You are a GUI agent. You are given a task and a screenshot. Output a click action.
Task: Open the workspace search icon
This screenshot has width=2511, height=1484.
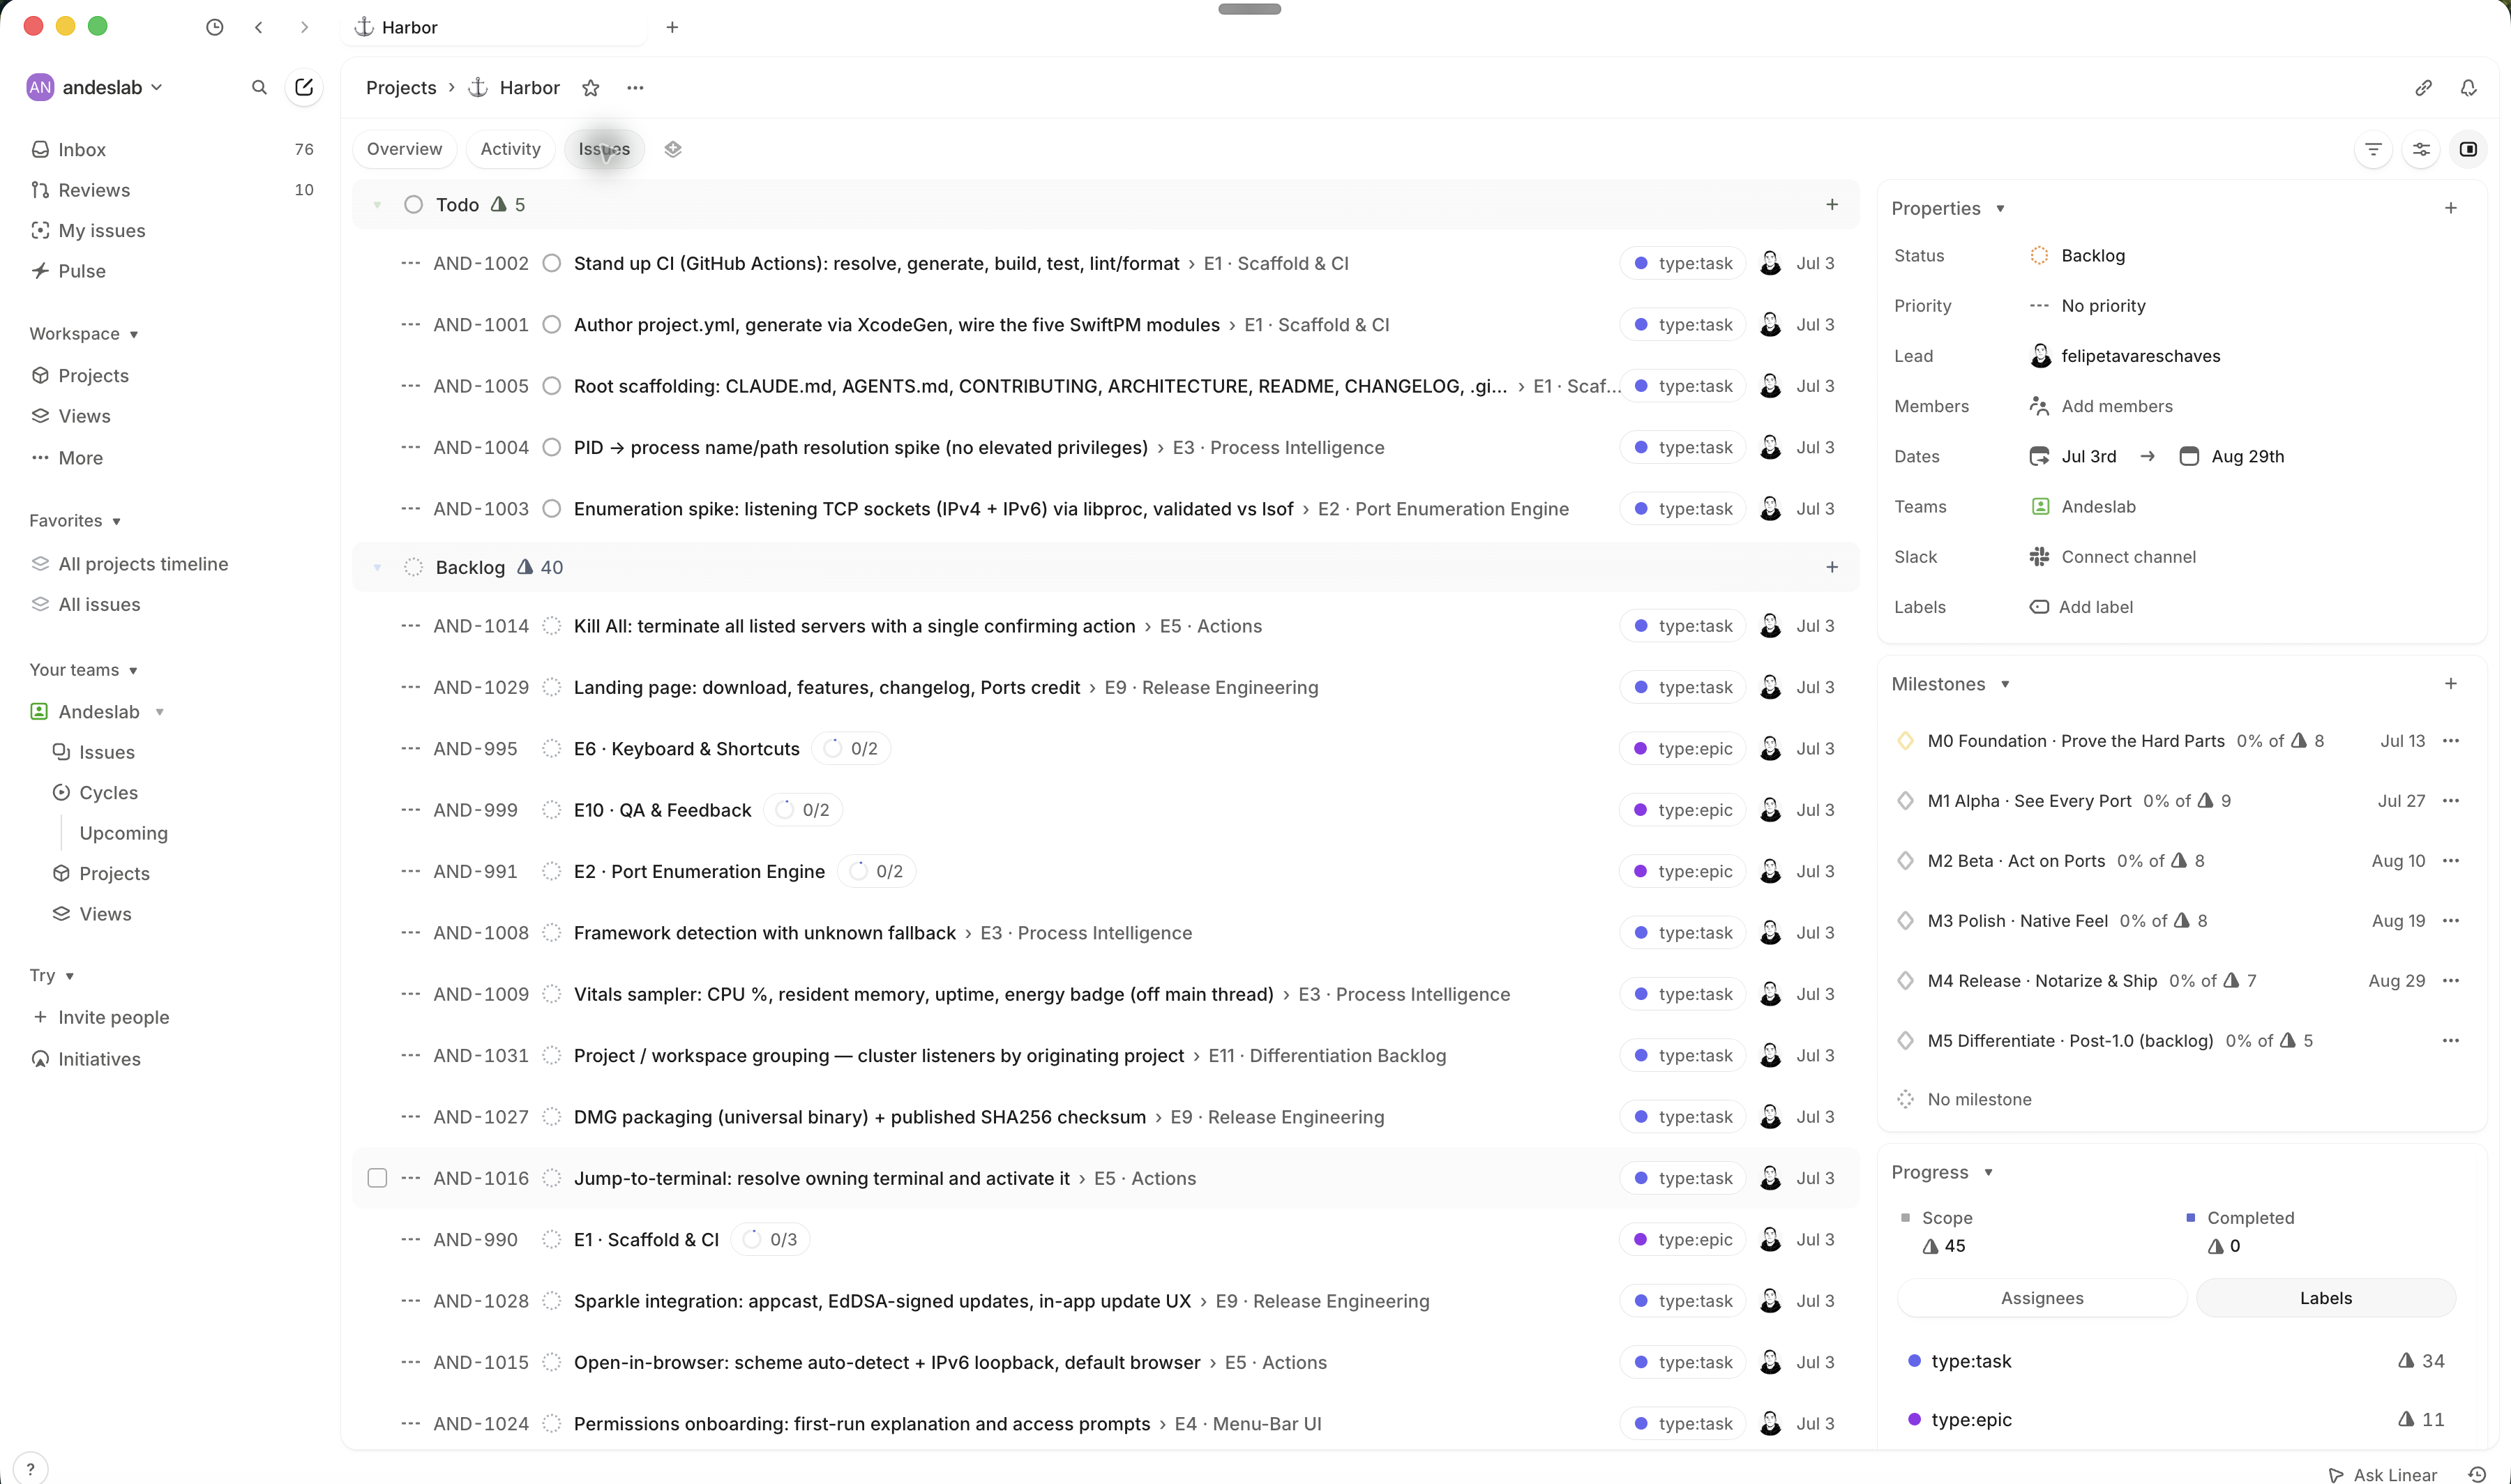coord(259,87)
